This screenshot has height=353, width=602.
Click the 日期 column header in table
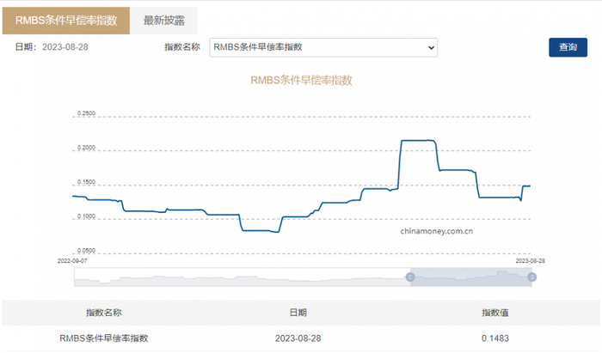(x=298, y=313)
